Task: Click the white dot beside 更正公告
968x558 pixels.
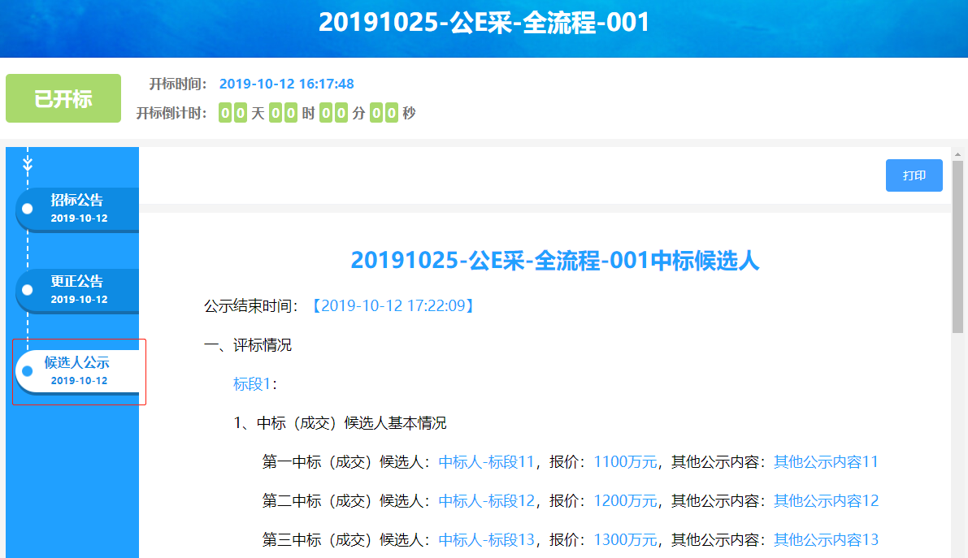Action: pos(28,290)
